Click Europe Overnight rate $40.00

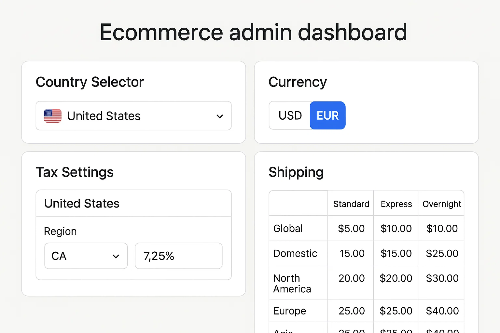pyautogui.click(x=442, y=311)
